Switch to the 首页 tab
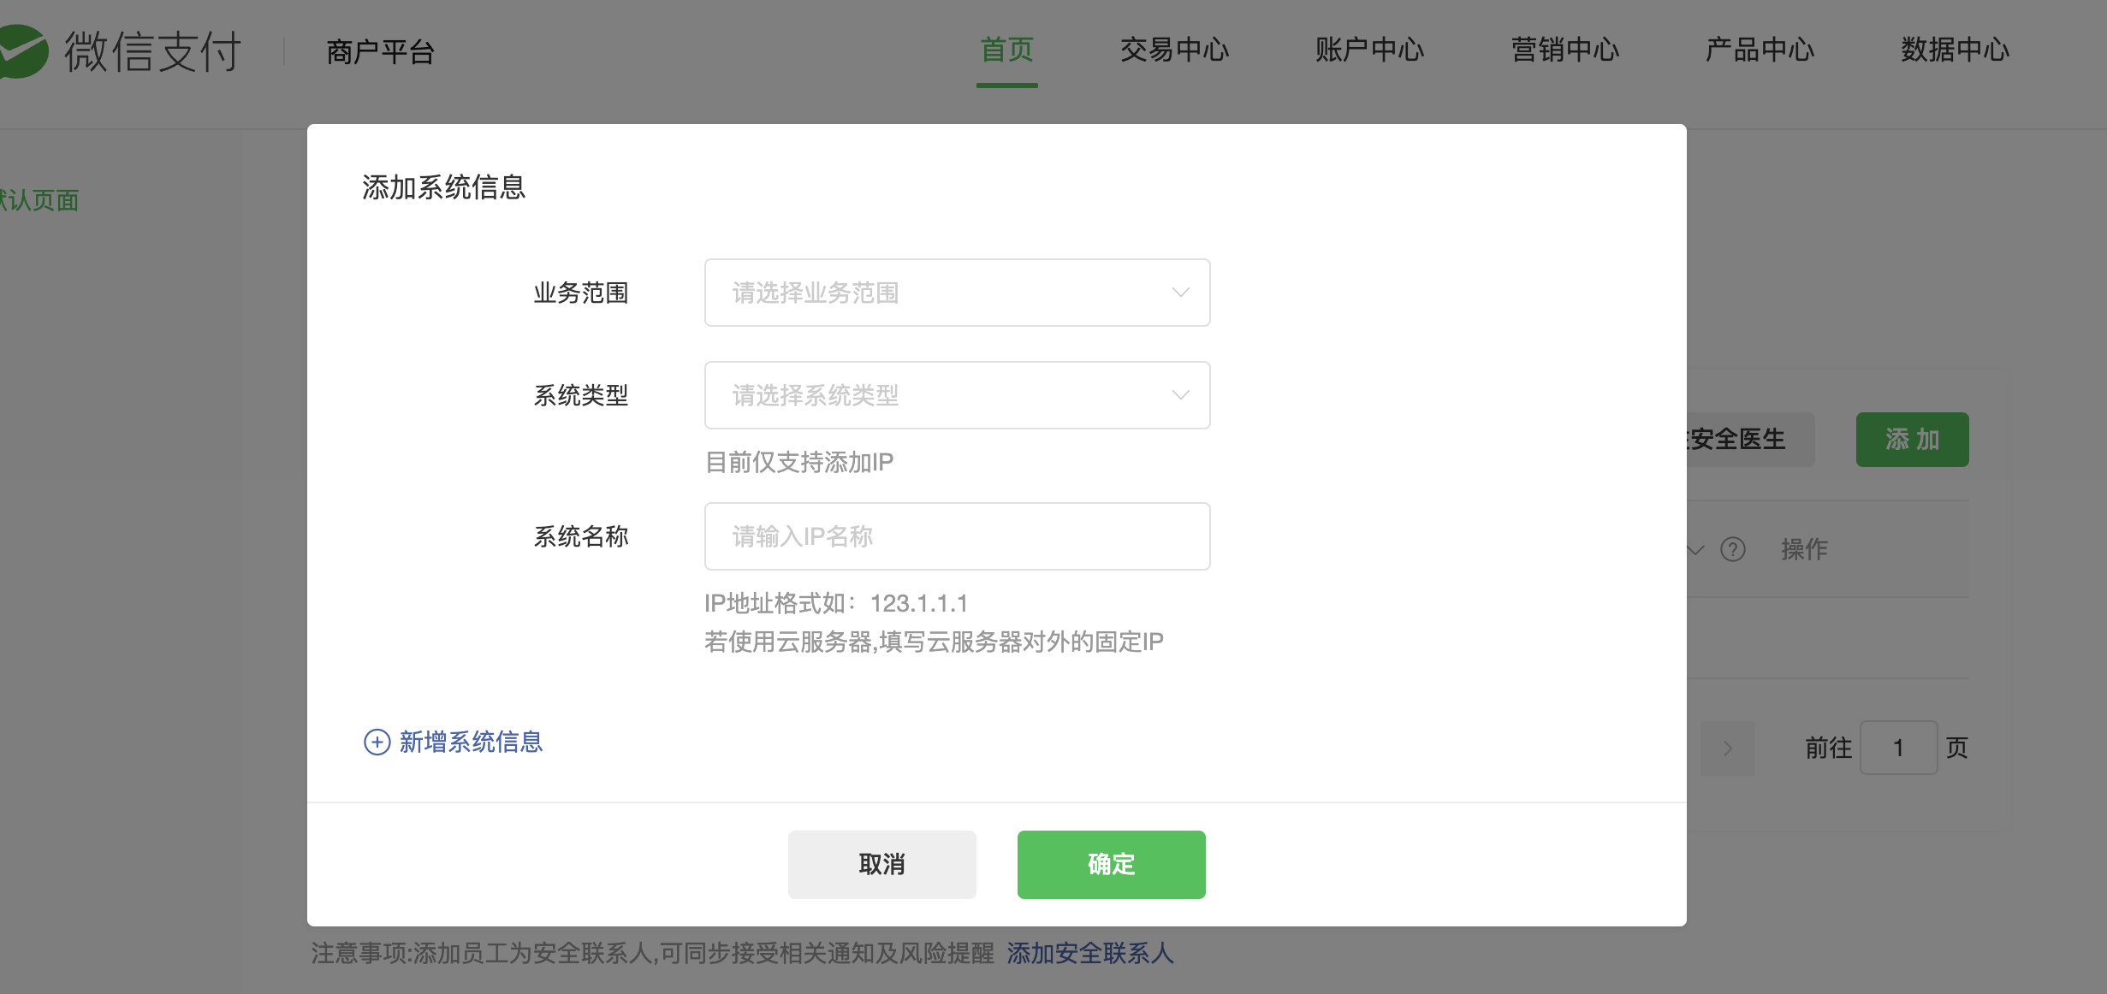The image size is (2107, 994). [x=1006, y=50]
